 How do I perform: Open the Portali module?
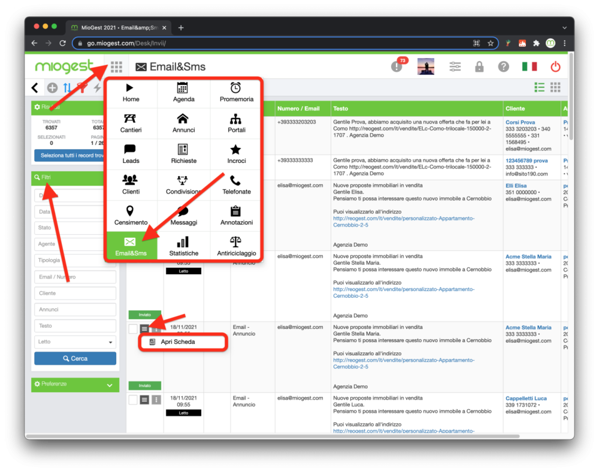pos(236,123)
